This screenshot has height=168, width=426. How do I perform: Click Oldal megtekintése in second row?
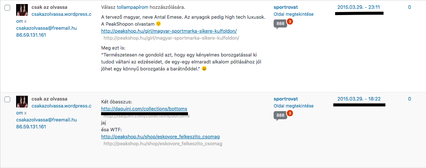click(294, 106)
